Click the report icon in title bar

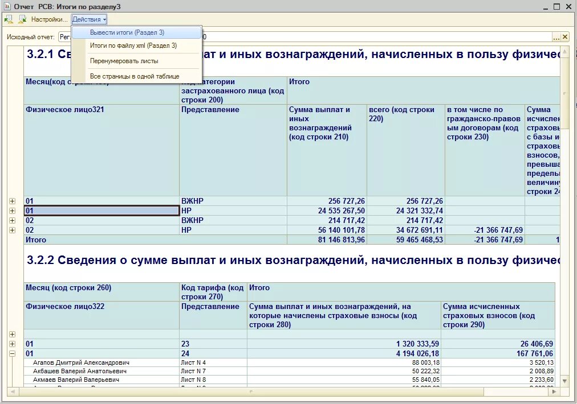pos(7,6)
